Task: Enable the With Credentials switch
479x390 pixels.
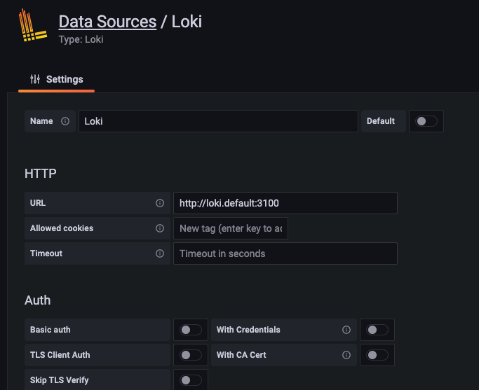Action: coord(377,330)
